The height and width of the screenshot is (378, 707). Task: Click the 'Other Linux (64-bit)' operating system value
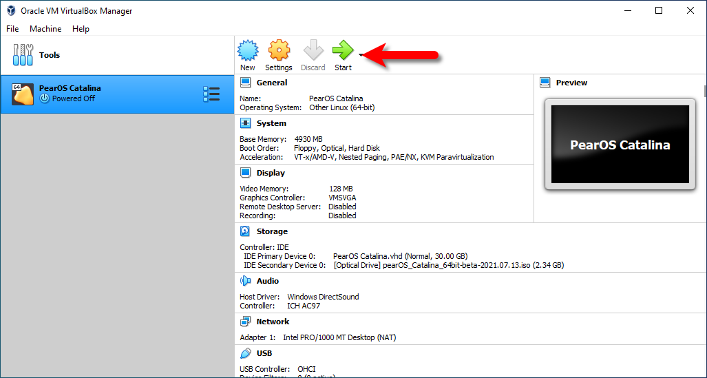[x=341, y=108]
